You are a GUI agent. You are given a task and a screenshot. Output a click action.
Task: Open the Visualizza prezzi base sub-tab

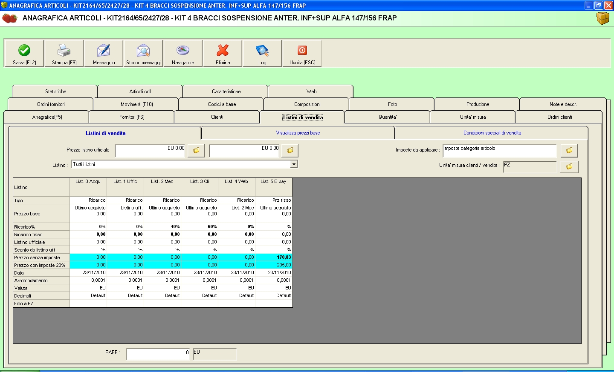(x=298, y=133)
